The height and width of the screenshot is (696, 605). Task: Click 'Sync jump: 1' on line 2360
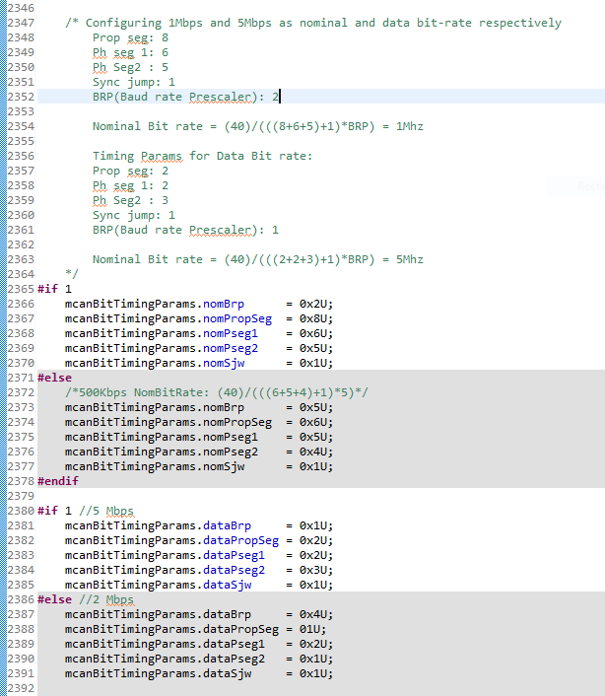pos(134,215)
